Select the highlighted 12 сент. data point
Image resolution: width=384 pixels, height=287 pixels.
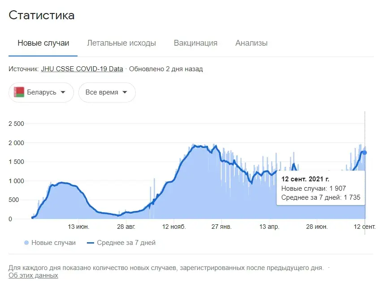point(364,153)
